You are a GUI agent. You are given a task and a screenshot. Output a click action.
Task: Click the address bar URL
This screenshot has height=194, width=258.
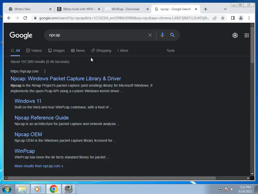tap(124, 18)
